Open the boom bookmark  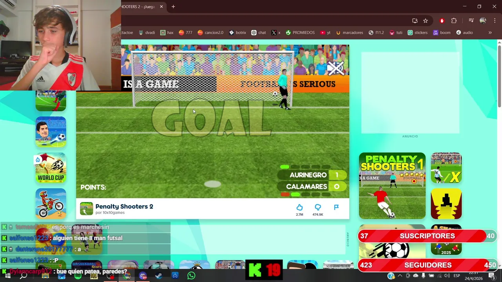pyautogui.click(x=442, y=33)
